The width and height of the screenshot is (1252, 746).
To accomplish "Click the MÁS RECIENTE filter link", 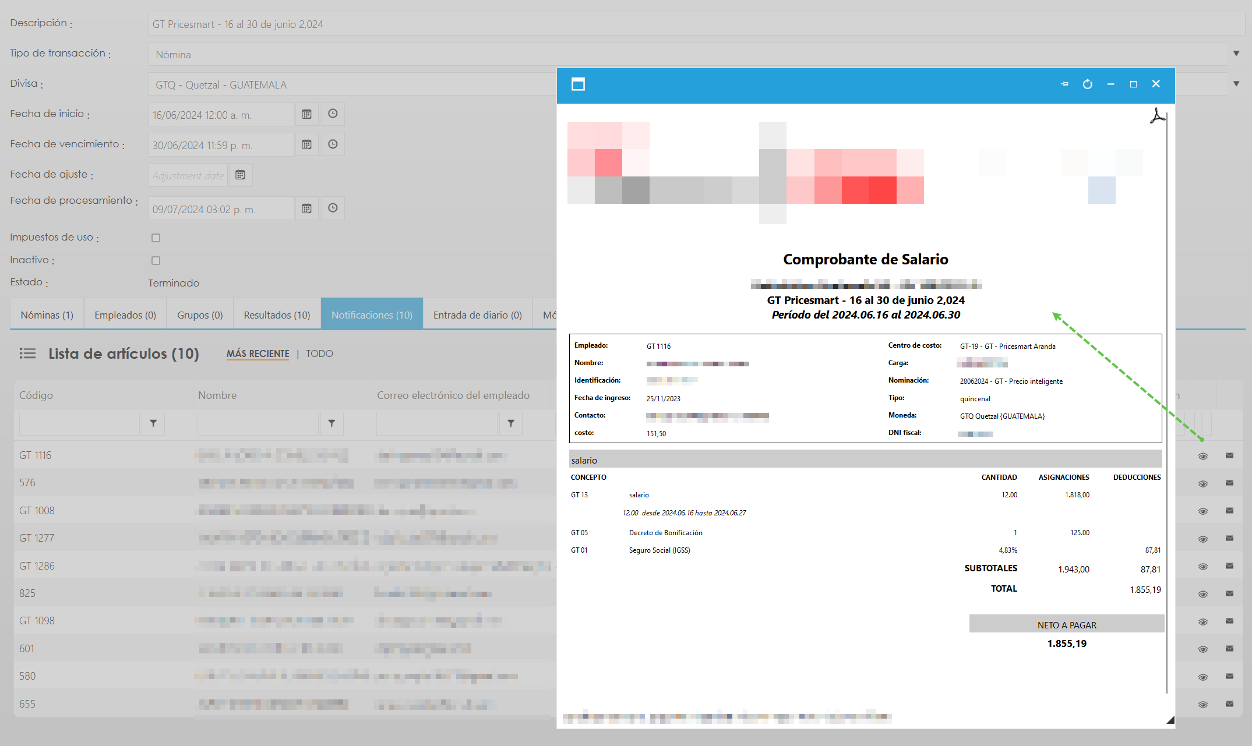I will pyautogui.click(x=258, y=353).
